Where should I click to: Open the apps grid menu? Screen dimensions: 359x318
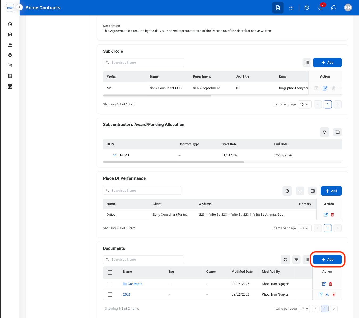[x=291, y=8]
